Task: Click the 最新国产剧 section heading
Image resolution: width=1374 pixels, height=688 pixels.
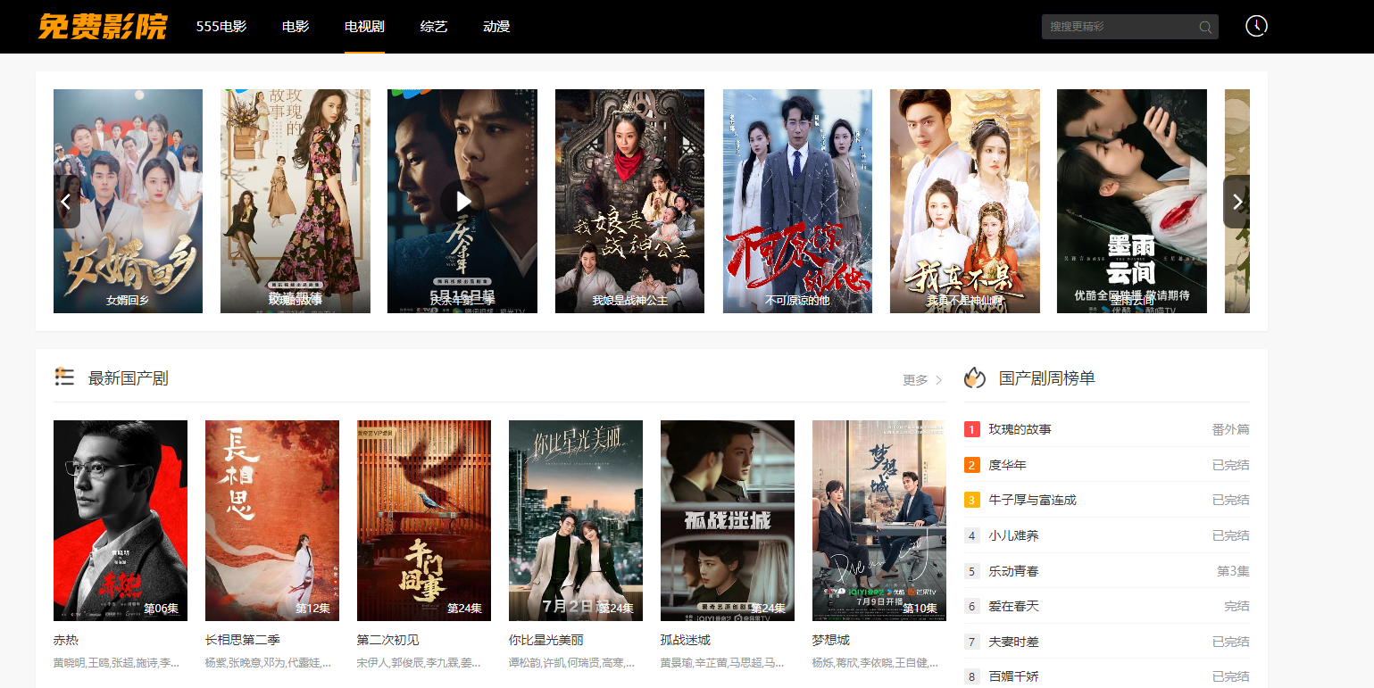Action: pyautogui.click(x=128, y=378)
